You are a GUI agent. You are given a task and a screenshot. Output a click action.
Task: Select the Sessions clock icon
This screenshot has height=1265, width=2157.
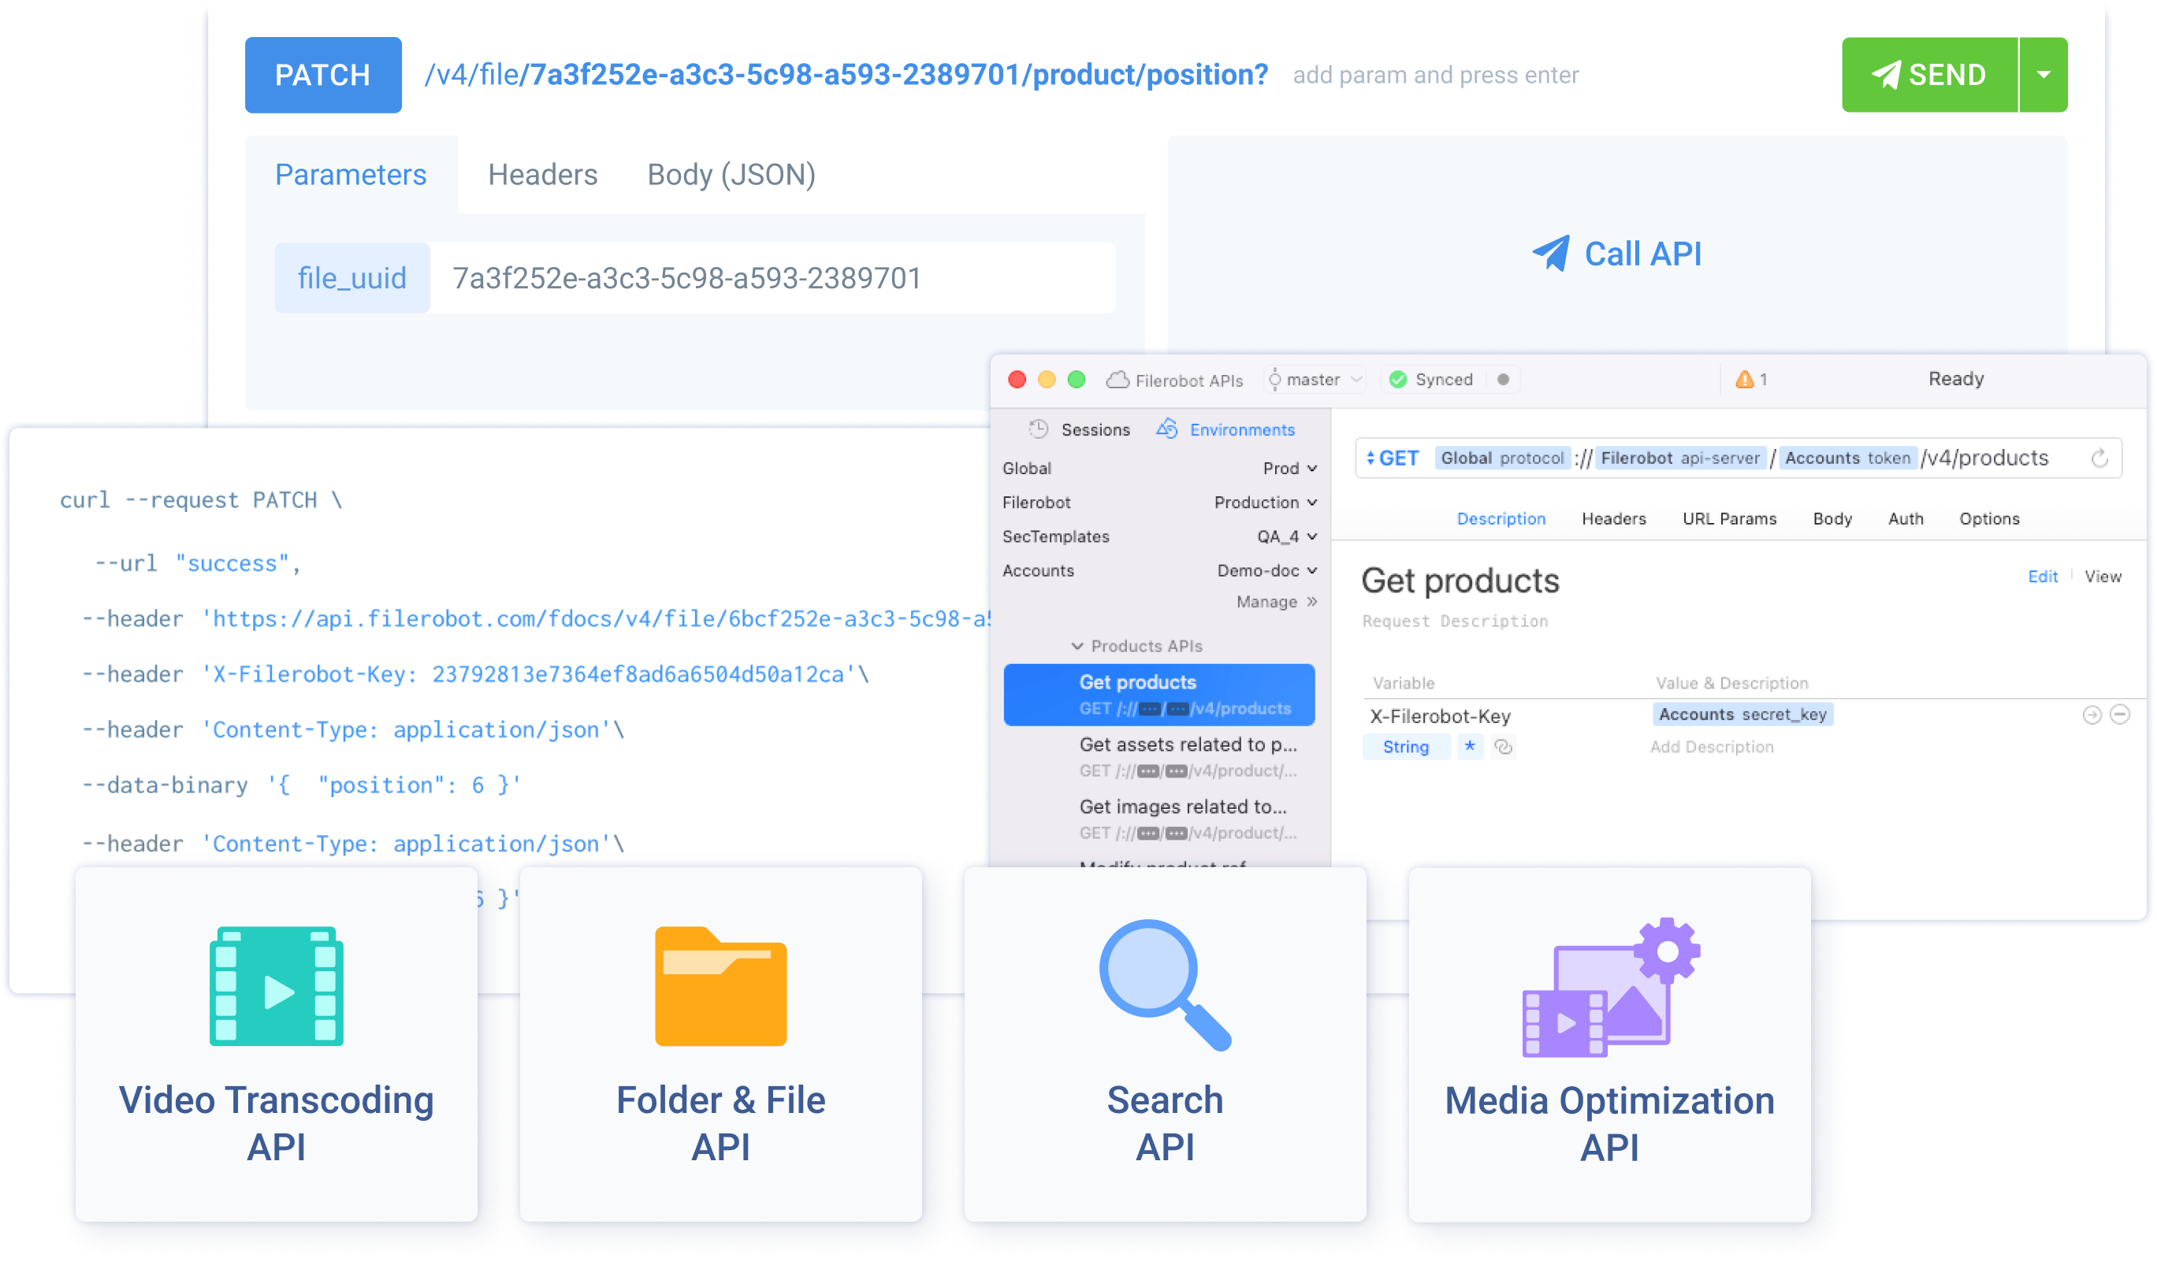pos(1037,430)
